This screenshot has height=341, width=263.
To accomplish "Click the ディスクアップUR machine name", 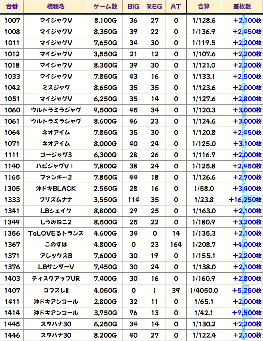I will point(56,278).
